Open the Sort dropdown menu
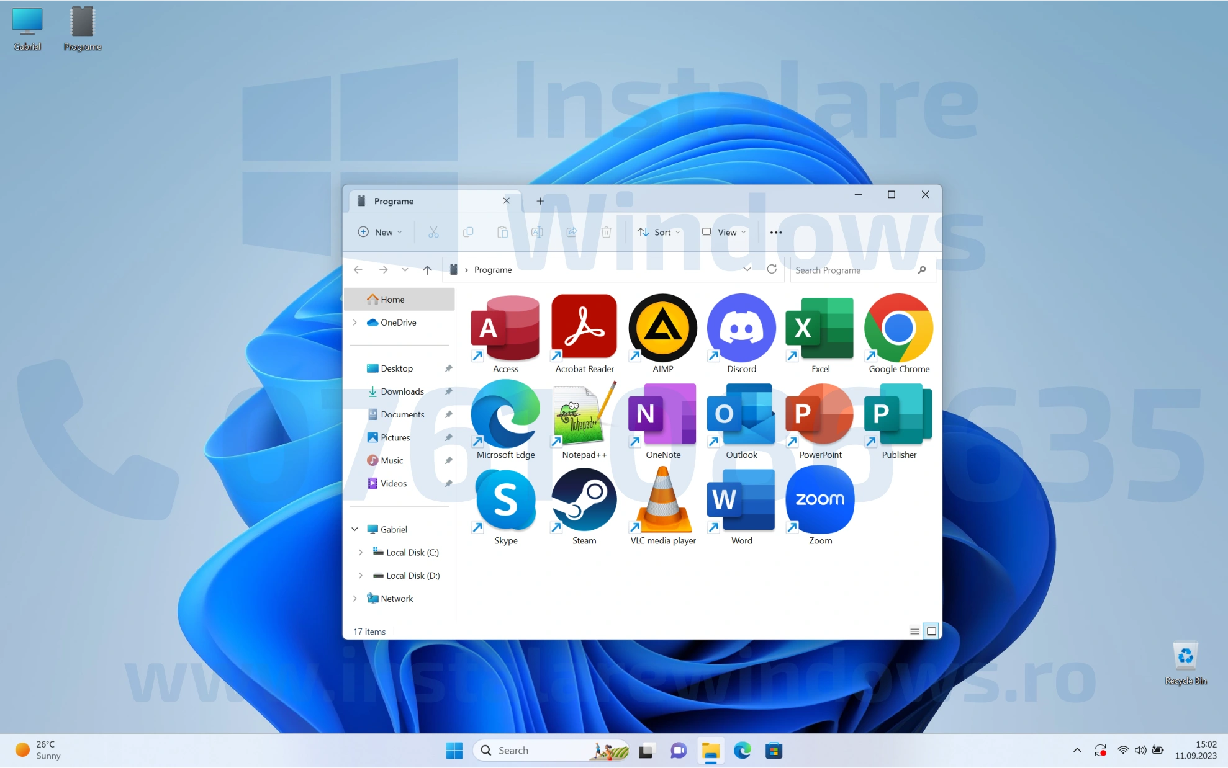Image resolution: width=1228 pixels, height=768 pixels. coord(659,232)
